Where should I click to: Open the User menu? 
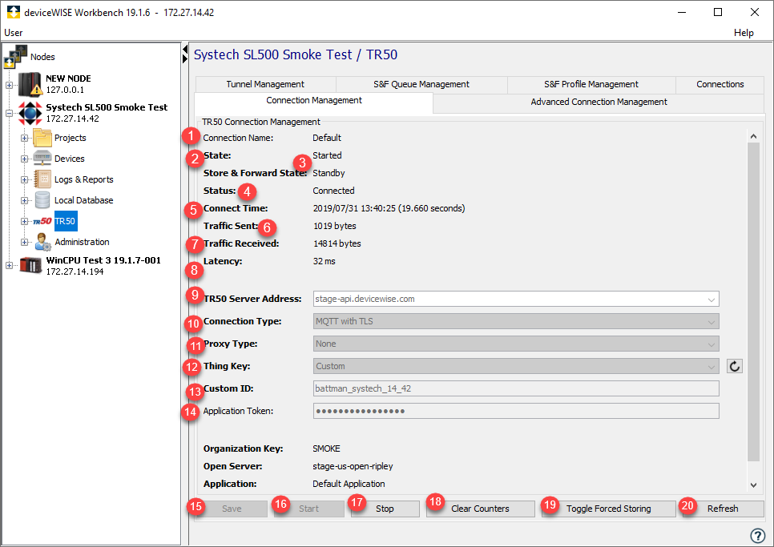tap(14, 33)
